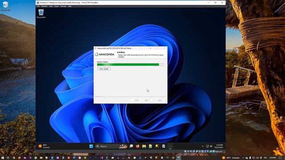This screenshot has width=285, height=160.
Task: Open the Recycle Bin inside the virtual machine
Action: point(41,14)
